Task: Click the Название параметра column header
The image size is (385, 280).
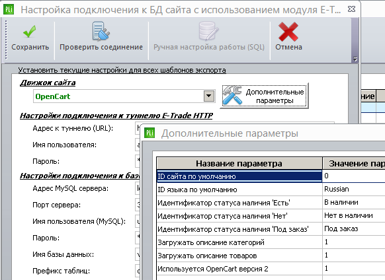Action: 239,163
